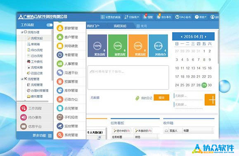Open the 网络硬盘 network disk icon

coord(60,46)
